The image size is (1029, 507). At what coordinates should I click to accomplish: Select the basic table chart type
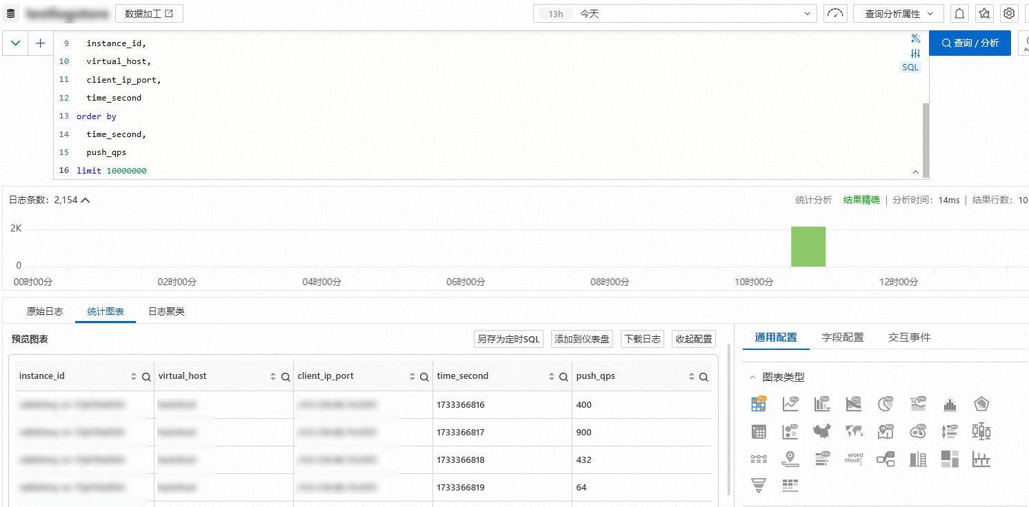point(759,432)
